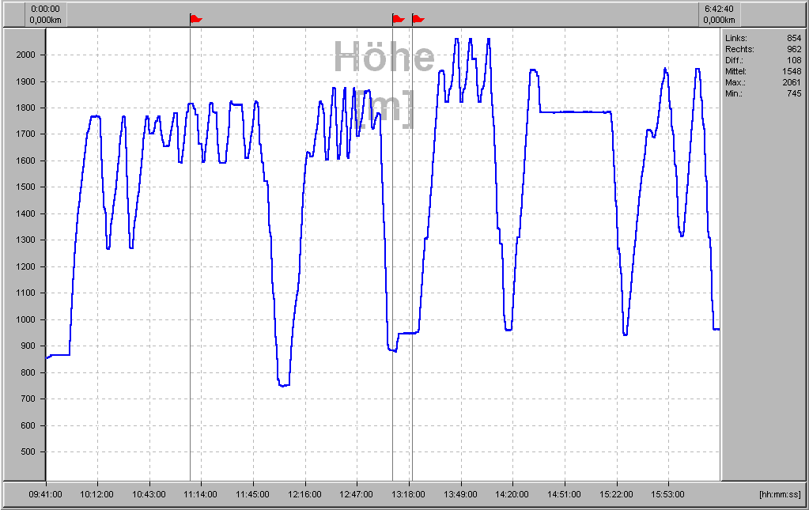This screenshot has width=809, height=510.
Task: Click the Min. value 745
Action: tap(794, 93)
